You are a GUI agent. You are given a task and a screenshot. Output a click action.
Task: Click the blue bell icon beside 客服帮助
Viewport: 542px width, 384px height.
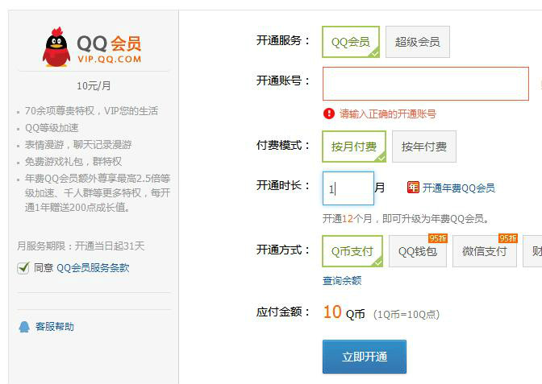[24, 327]
